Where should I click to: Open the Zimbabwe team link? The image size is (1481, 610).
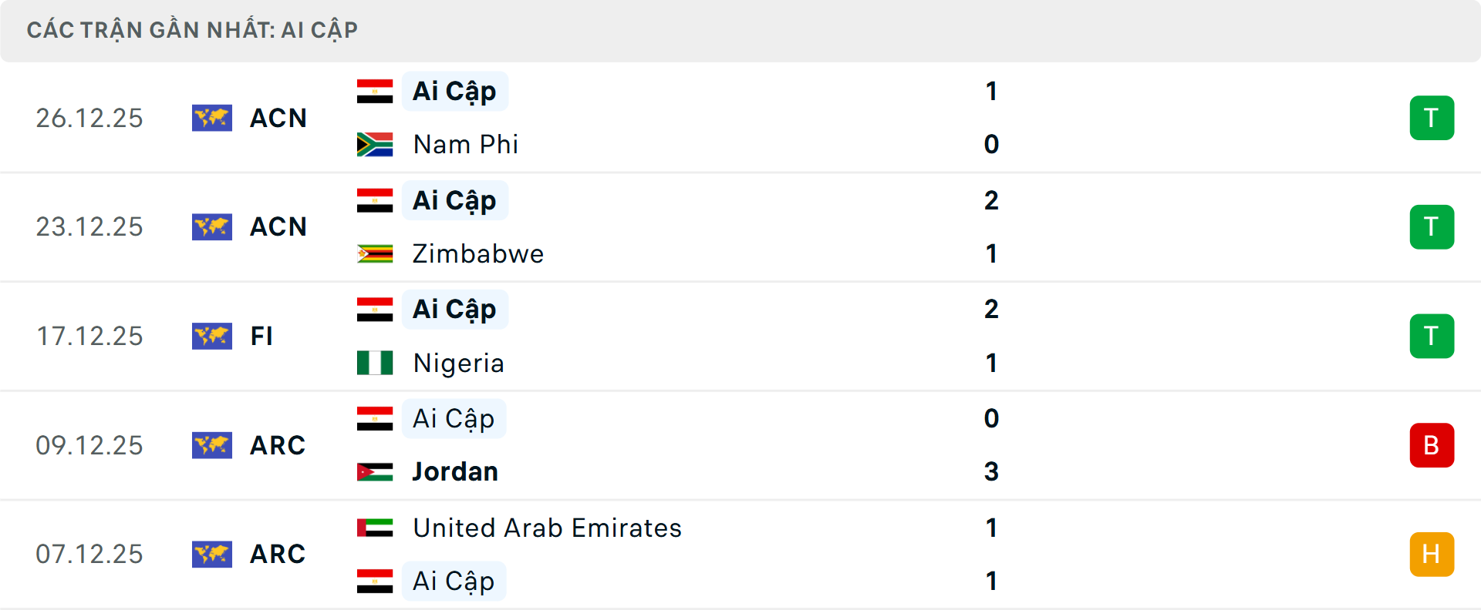[x=478, y=253]
